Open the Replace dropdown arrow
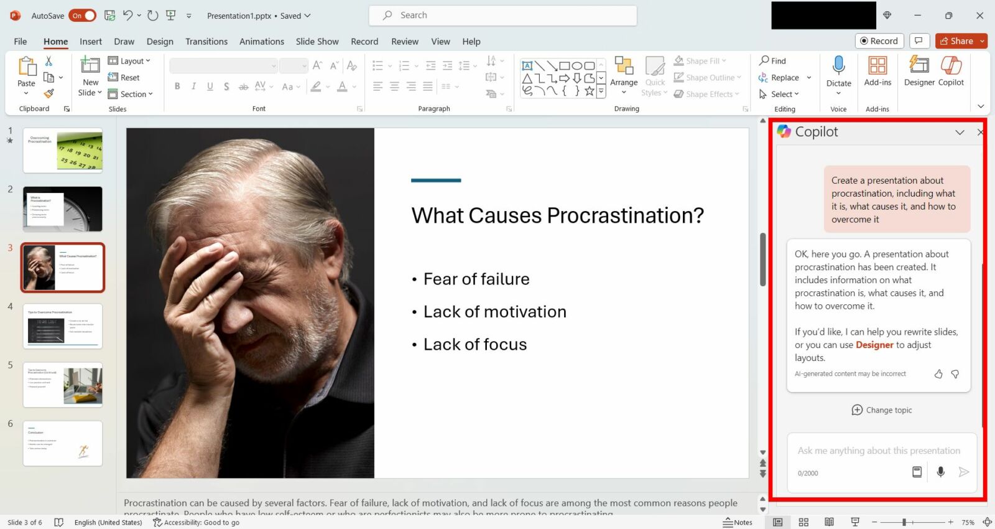995x529 pixels. [809, 78]
